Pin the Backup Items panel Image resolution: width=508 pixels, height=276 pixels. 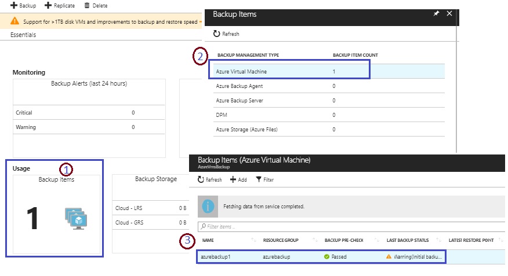tap(436, 13)
